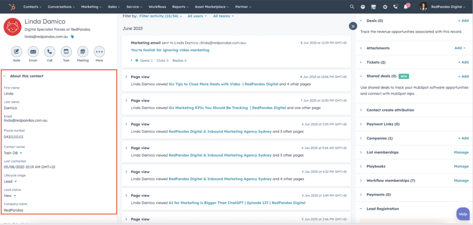473x225 pixels.
Task: Click Linda Damico's contact avatar
Action: pos(12,27)
